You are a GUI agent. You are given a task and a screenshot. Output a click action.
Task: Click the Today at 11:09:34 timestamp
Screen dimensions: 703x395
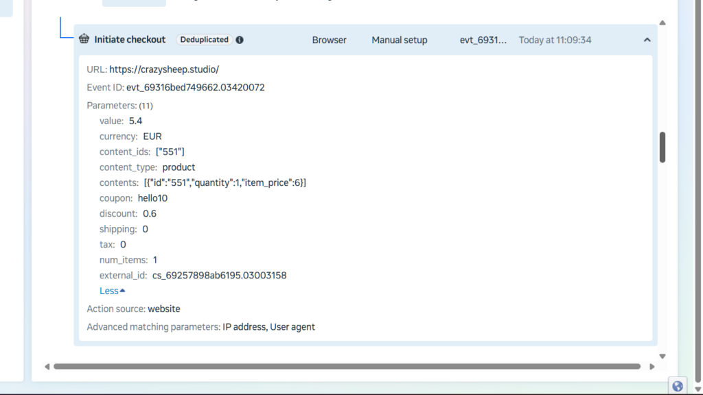[555, 40]
